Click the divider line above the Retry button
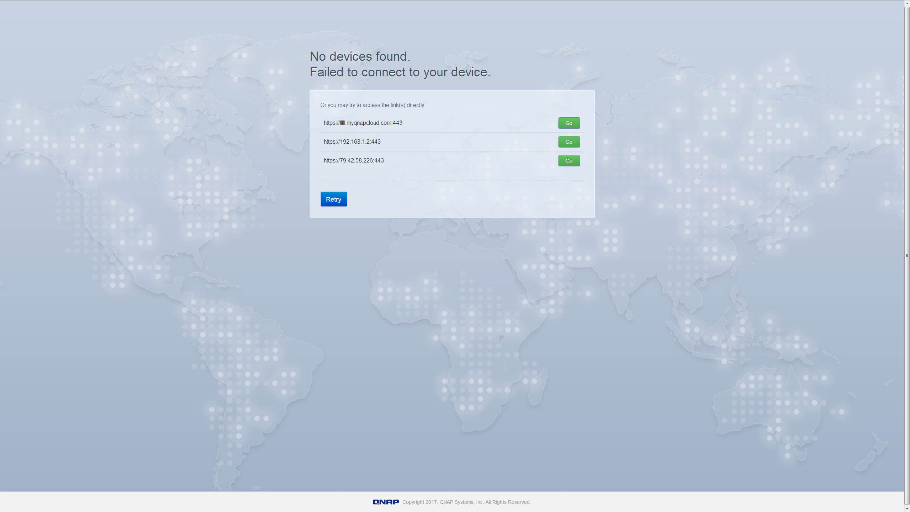 [x=451, y=181]
